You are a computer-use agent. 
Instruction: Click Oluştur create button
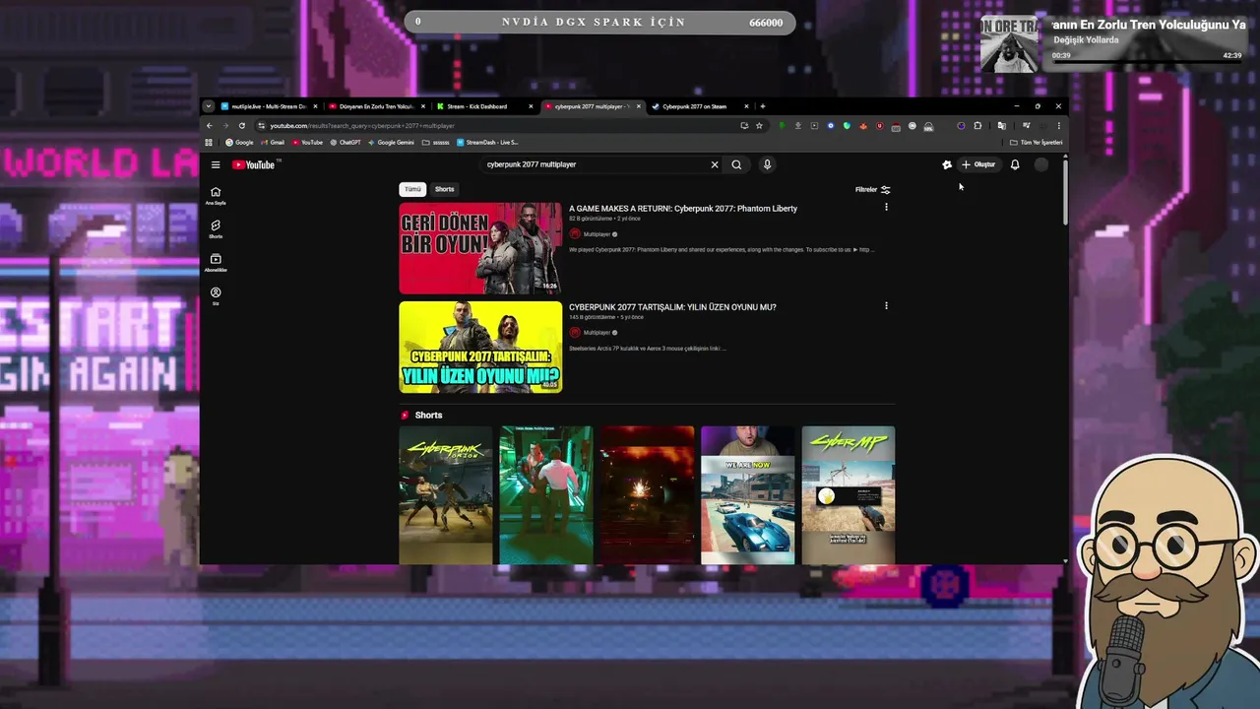(979, 164)
